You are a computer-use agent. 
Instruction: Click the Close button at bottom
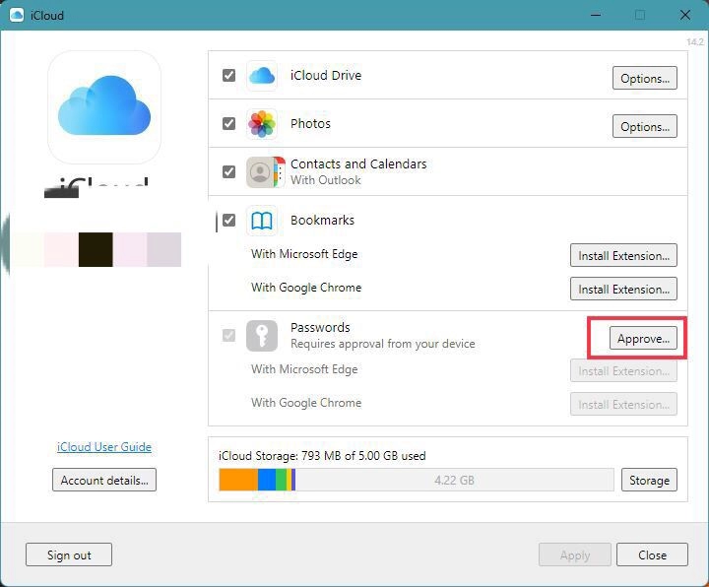point(653,554)
